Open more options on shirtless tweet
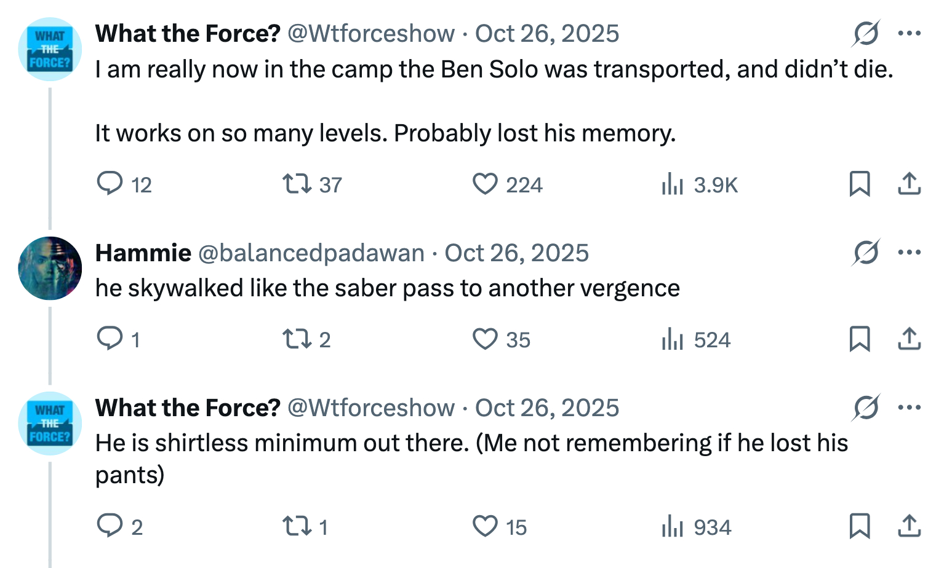Screen dimensions: 944x568 (x=909, y=408)
